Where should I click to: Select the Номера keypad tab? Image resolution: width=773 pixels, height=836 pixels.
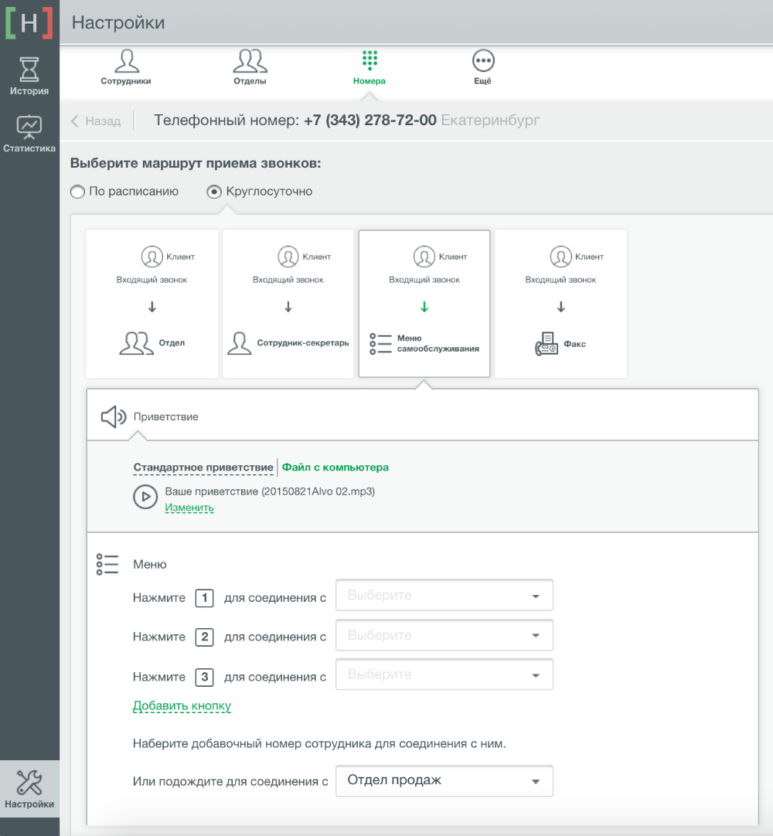click(x=369, y=67)
